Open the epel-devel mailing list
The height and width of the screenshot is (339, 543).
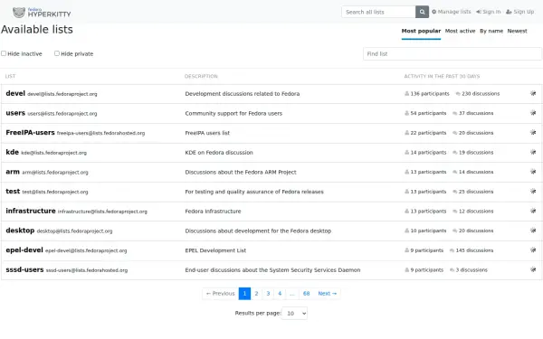24,250
